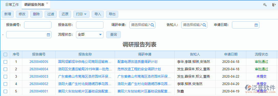Screen dimensions: 278x96
Task: Open 危桥改造工程的安全调研计划 link
Action: [x=139, y=69]
